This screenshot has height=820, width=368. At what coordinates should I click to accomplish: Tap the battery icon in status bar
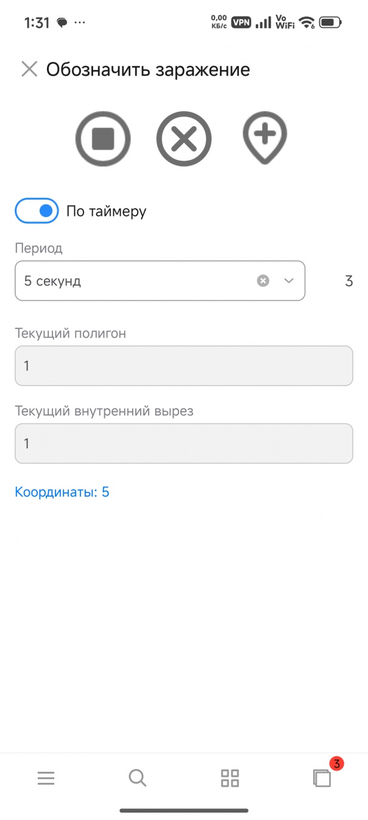[x=331, y=23]
